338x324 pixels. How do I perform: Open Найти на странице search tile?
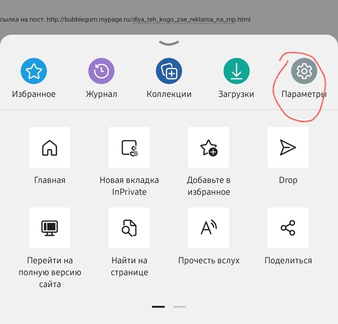(129, 228)
